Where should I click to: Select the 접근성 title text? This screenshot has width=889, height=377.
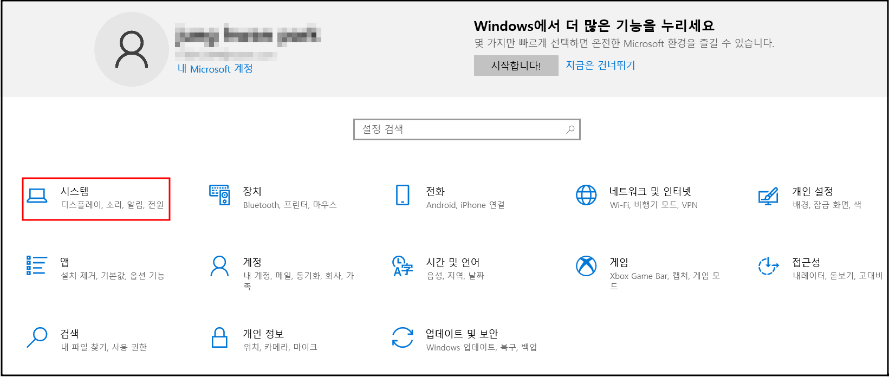point(806,262)
